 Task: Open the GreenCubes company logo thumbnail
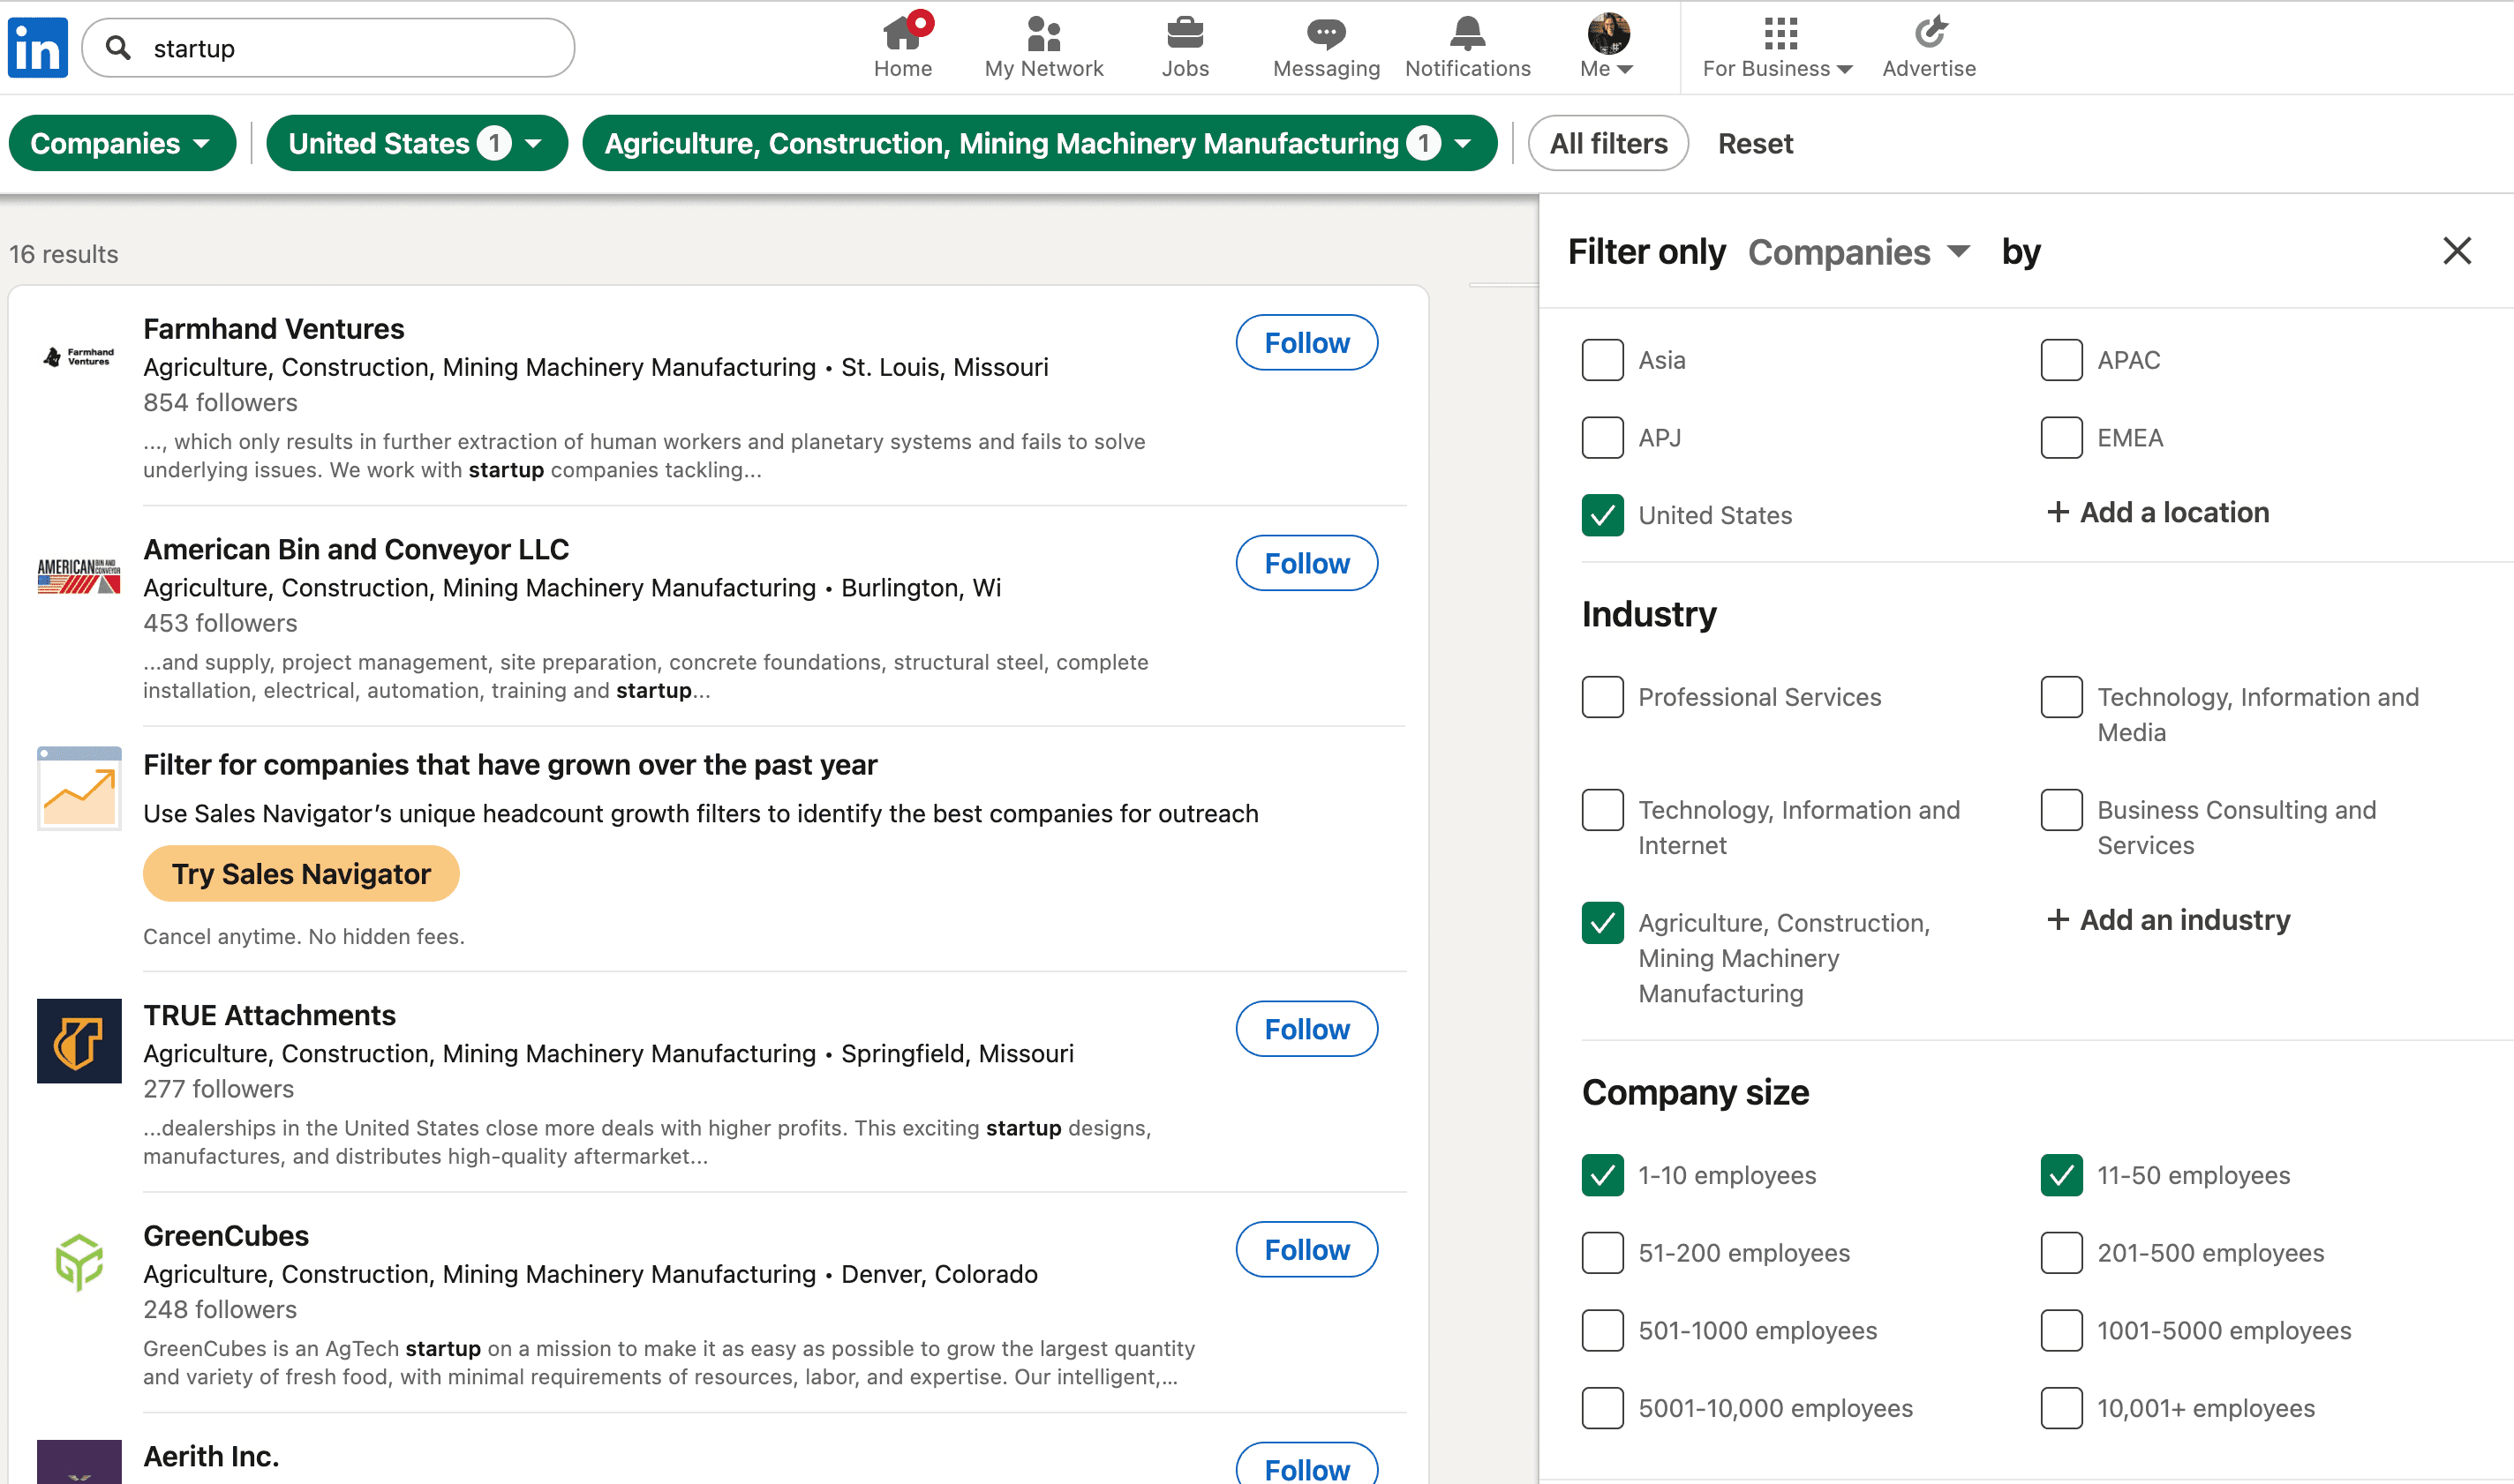pyautogui.click(x=79, y=1262)
